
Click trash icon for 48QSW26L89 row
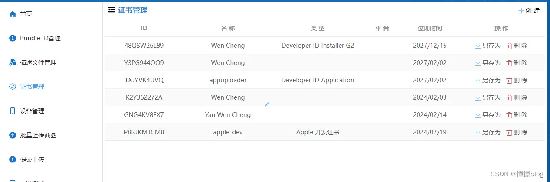point(509,45)
